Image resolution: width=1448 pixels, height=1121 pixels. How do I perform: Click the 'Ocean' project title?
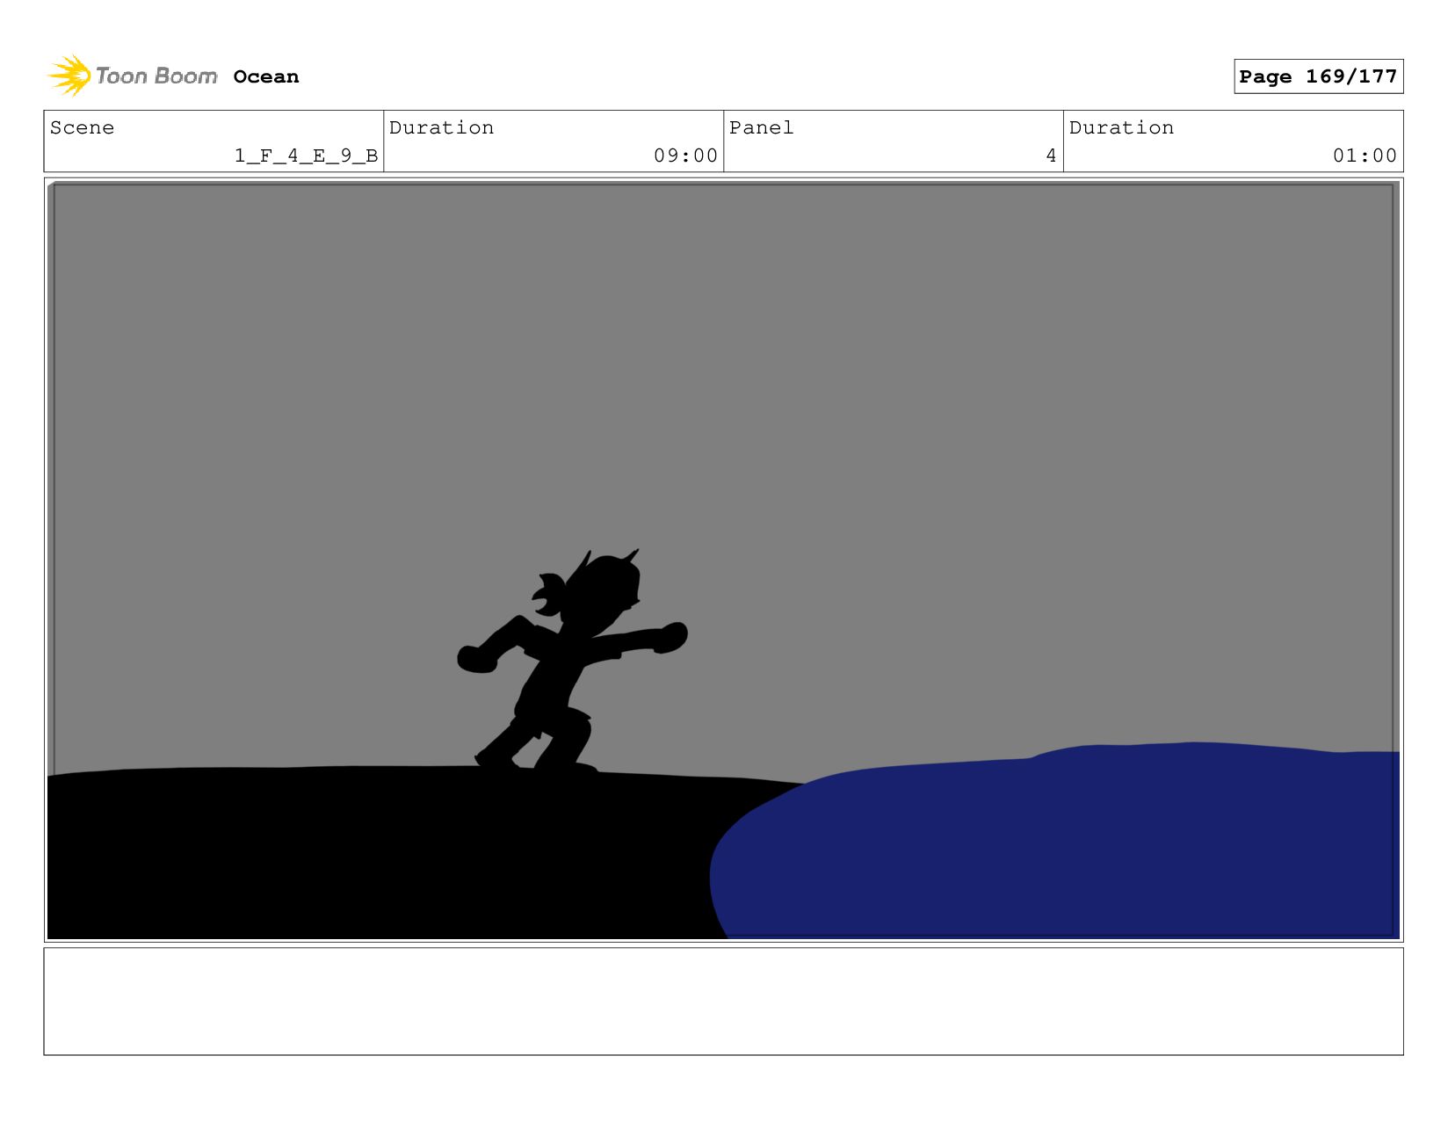(x=266, y=76)
